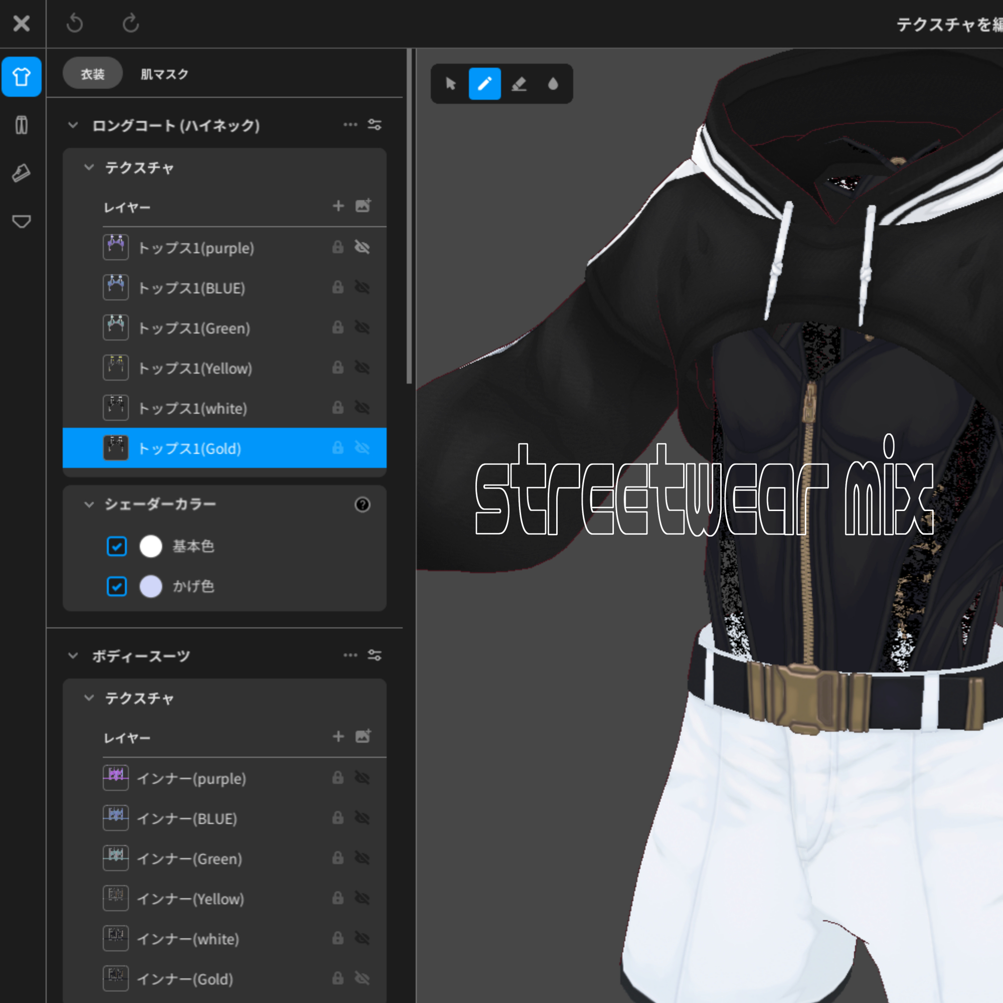Show the トップス1(purple) layer
This screenshot has width=1003, height=1003.
[x=362, y=247]
